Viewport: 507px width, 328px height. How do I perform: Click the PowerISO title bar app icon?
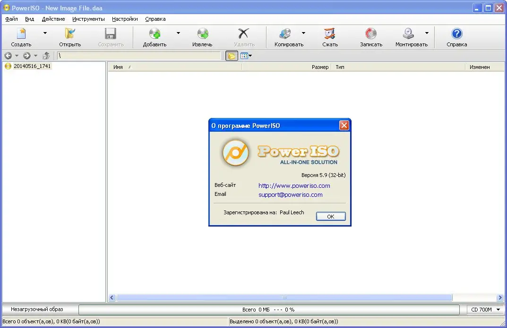(x=7, y=8)
